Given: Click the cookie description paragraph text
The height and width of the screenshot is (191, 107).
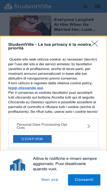Looking at the screenshot, I should pos(53,85).
